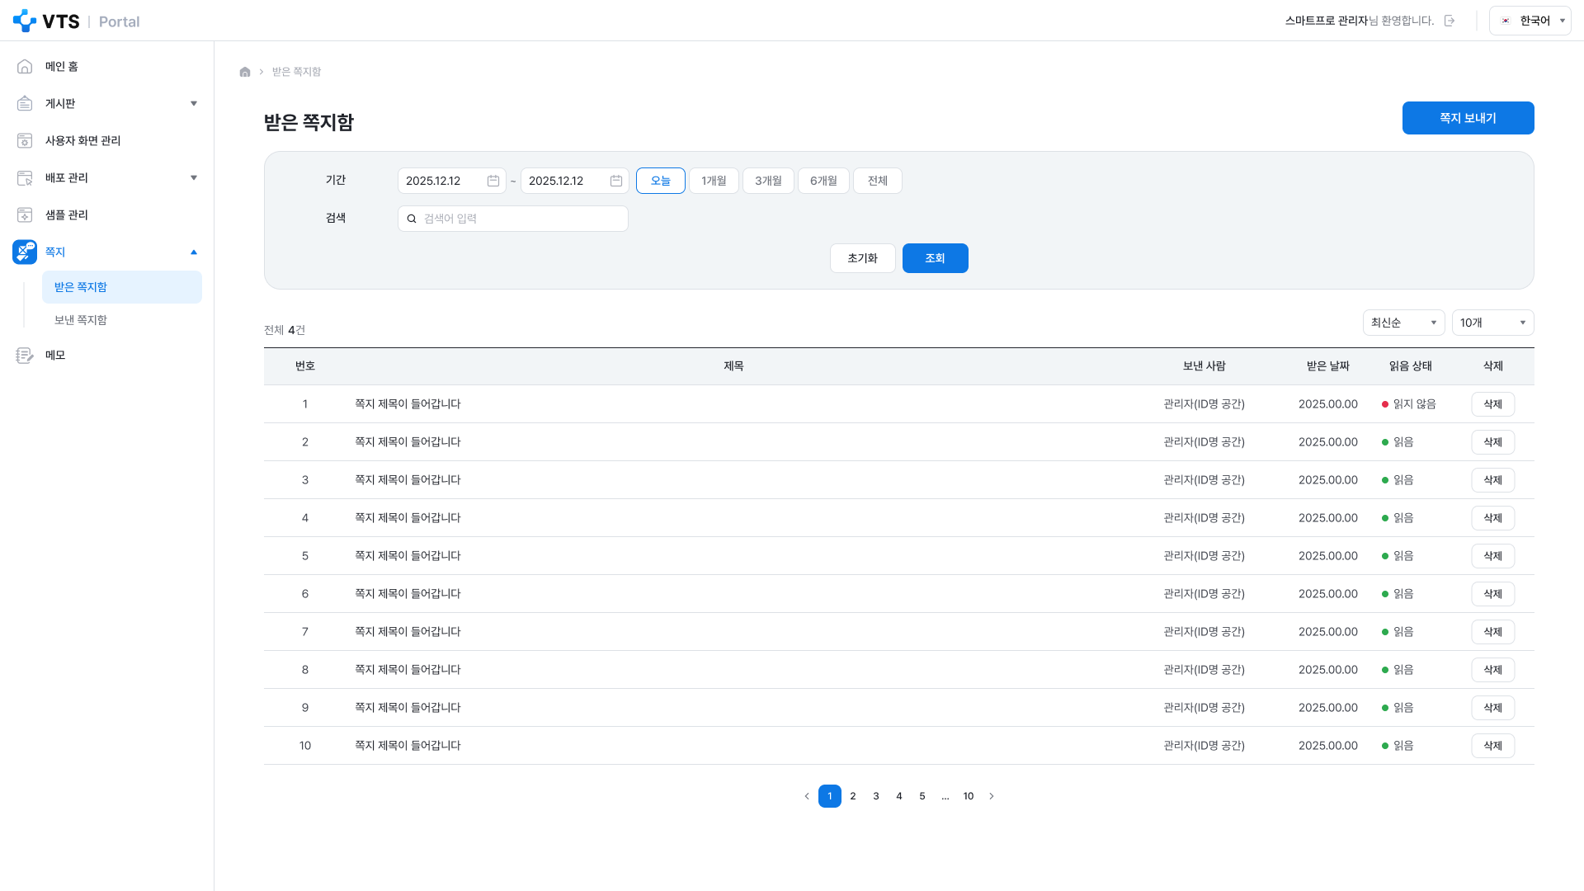
Task: Click the VTS Portal logo
Action: [x=76, y=21]
